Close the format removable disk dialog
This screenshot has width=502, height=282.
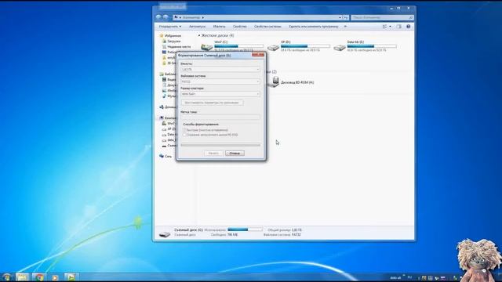(x=258, y=55)
